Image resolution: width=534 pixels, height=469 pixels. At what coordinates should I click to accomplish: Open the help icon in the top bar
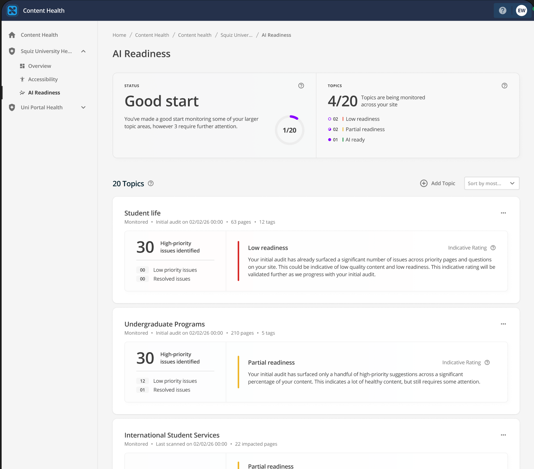click(x=503, y=10)
